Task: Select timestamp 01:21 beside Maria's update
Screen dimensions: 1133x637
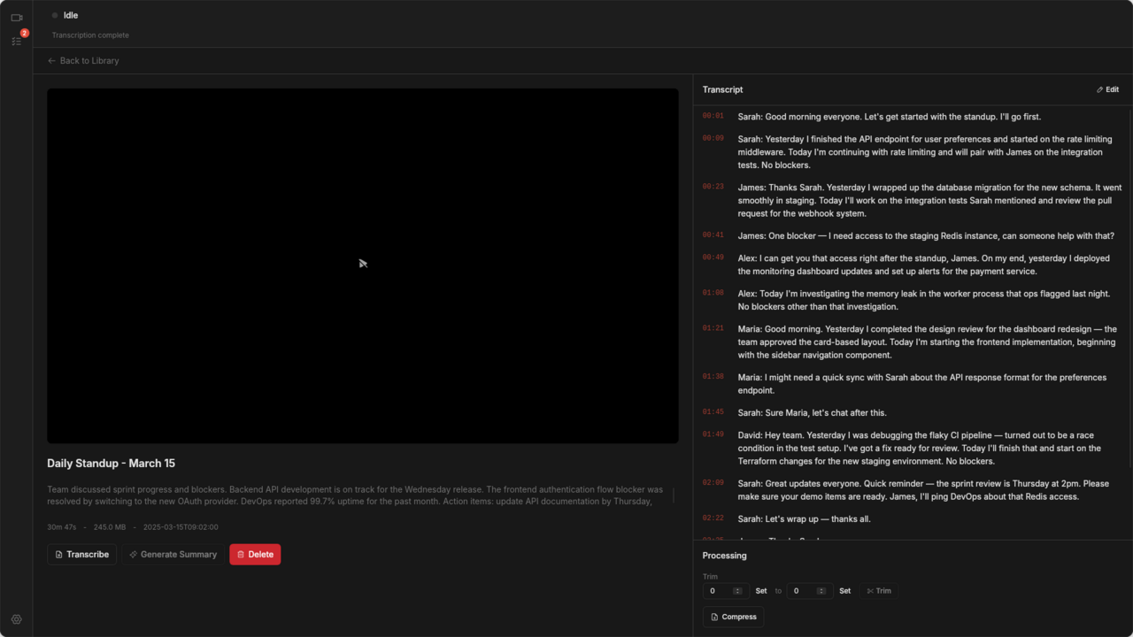Action: [x=713, y=328]
